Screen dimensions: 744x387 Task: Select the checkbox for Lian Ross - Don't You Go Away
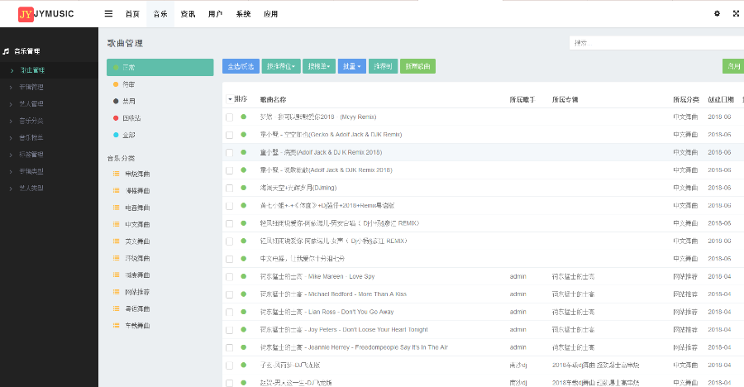point(230,312)
